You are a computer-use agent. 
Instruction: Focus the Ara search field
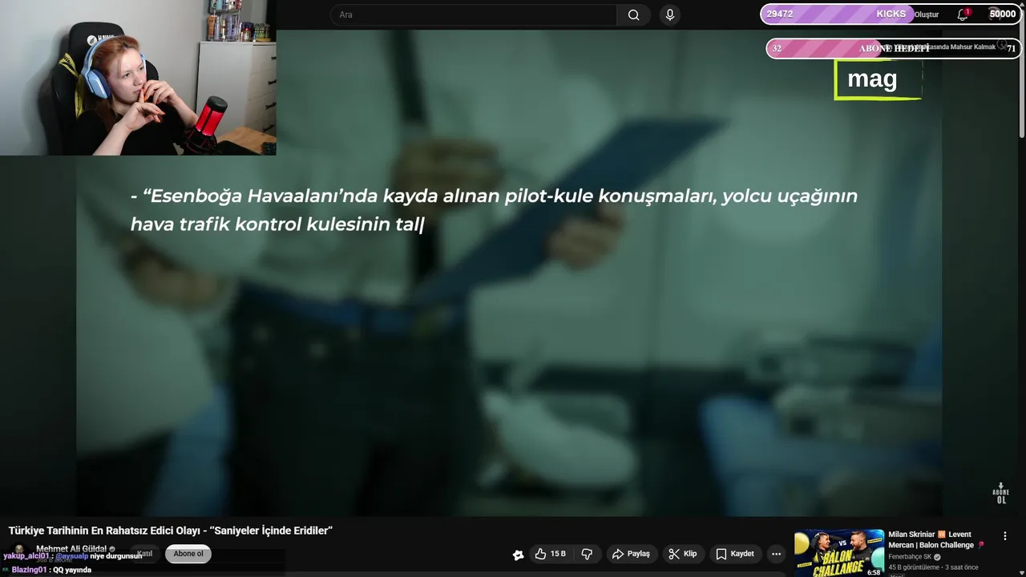(473, 14)
